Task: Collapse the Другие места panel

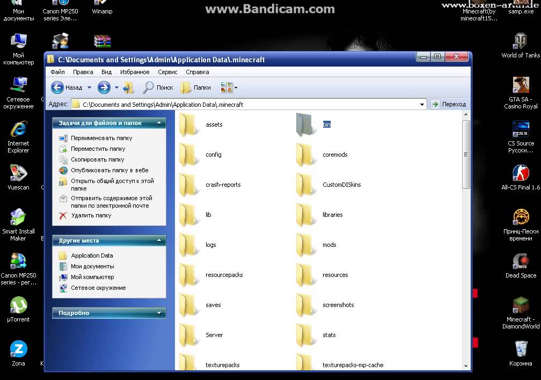Action: click(159, 240)
